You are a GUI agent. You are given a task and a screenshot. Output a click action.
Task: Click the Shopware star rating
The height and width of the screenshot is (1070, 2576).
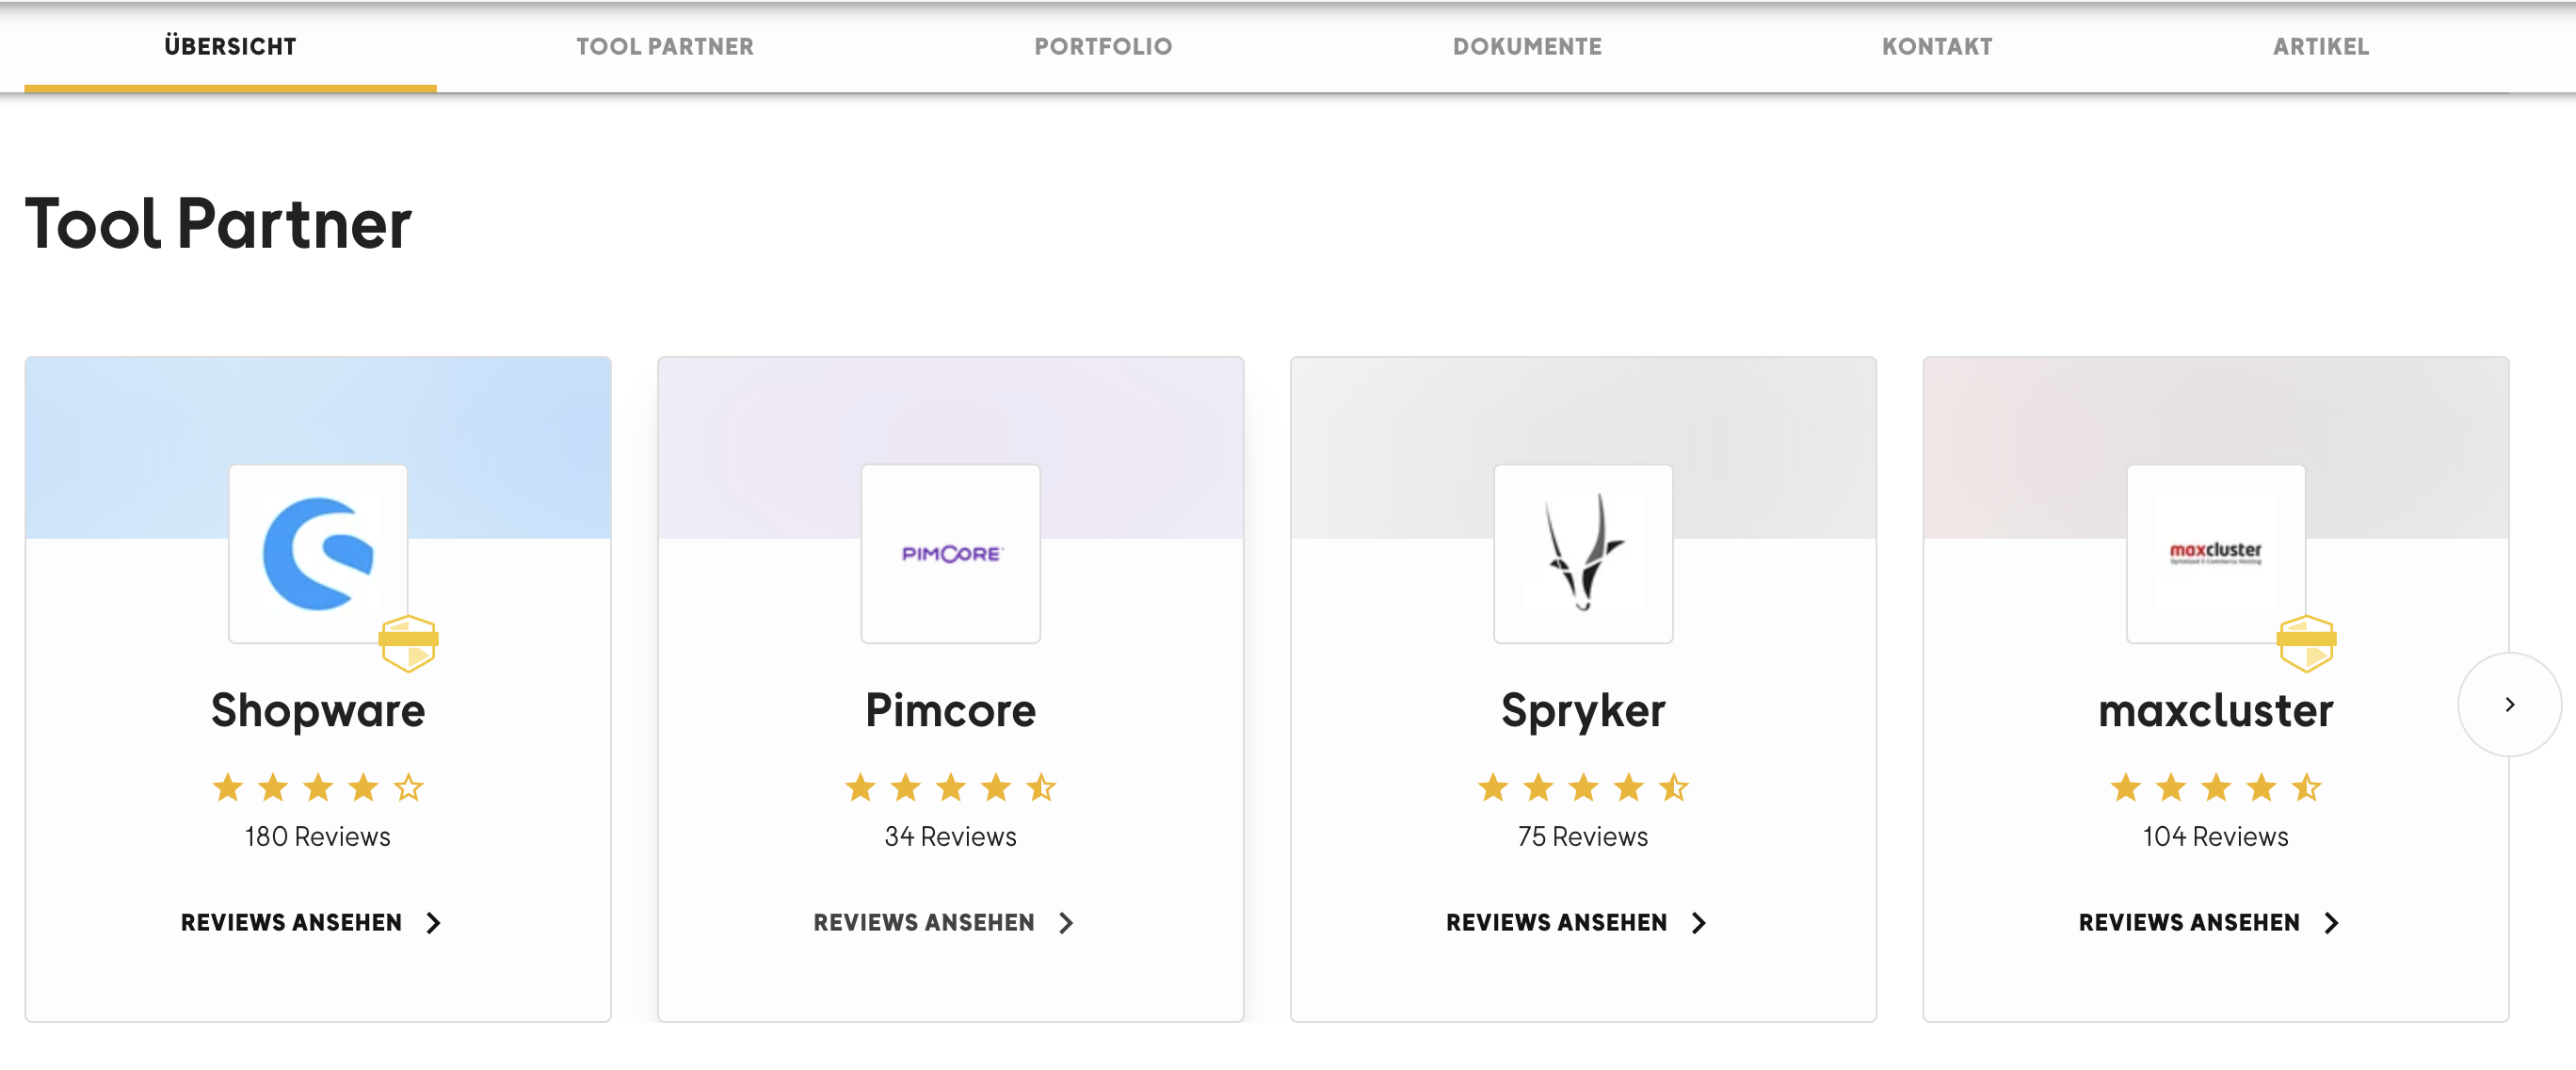click(x=318, y=787)
